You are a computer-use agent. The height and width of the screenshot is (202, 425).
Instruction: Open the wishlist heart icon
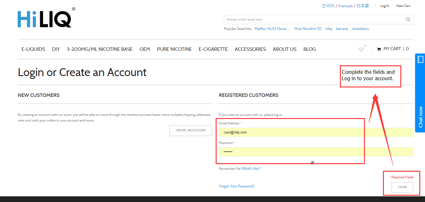click(361, 49)
